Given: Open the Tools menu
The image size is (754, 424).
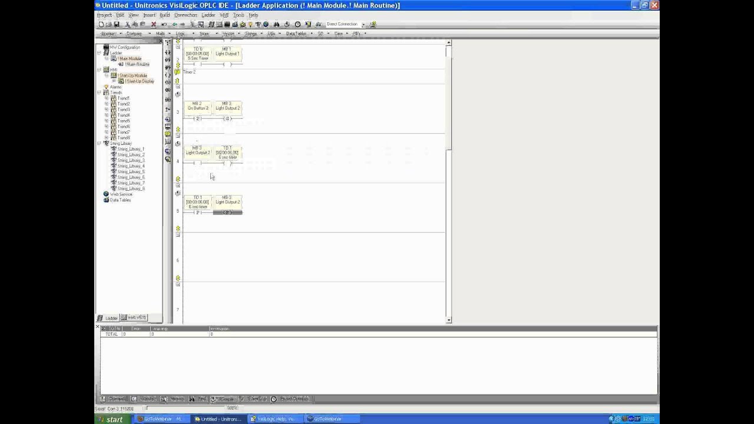Looking at the screenshot, I should coord(239,15).
